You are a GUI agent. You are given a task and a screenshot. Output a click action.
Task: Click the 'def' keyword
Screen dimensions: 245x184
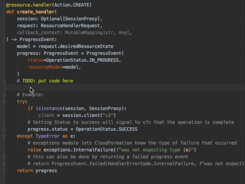(10, 12)
